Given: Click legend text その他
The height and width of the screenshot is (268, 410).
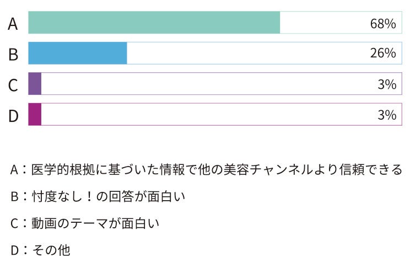Looking at the screenshot, I should [x=51, y=250].
